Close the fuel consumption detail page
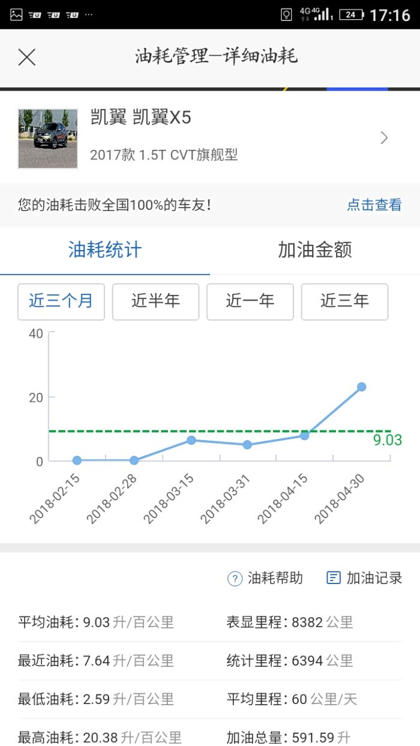This screenshot has height=746, width=420. (x=27, y=58)
